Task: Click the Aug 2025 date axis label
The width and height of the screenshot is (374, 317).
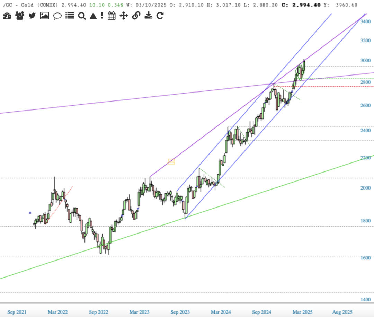Action: (x=342, y=312)
